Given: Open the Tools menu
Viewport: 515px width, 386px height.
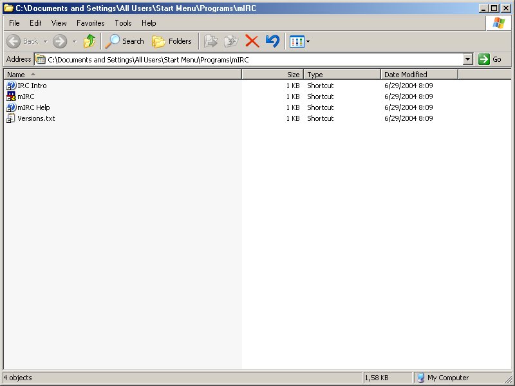Looking at the screenshot, I should tap(123, 23).
